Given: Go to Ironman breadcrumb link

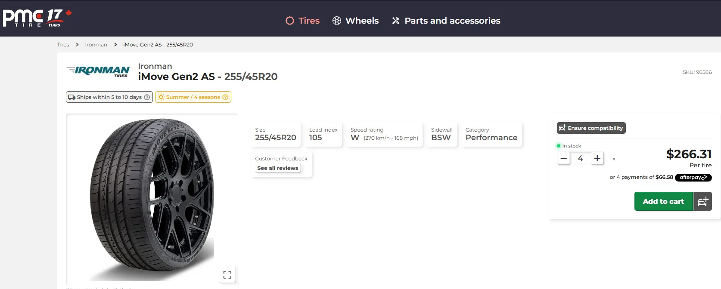Looking at the screenshot, I should point(96,45).
